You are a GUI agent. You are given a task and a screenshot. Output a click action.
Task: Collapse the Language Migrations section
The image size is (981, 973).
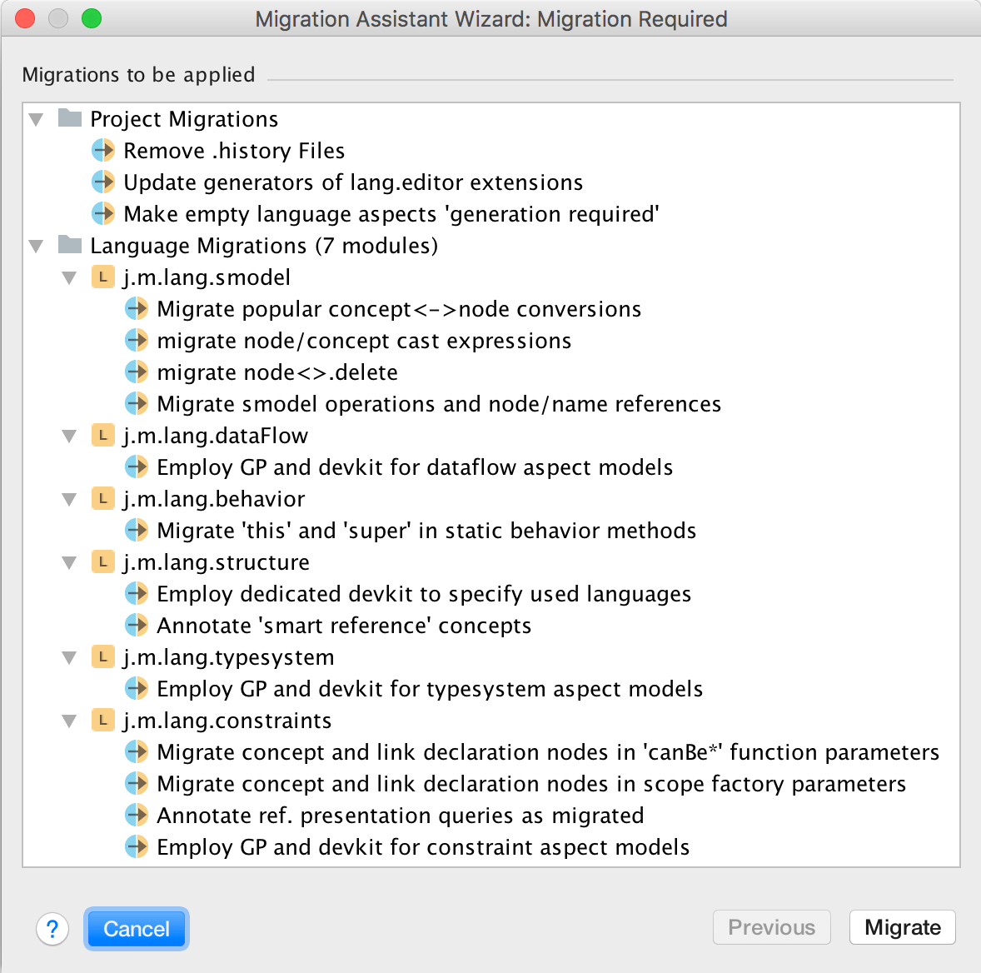point(36,245)
